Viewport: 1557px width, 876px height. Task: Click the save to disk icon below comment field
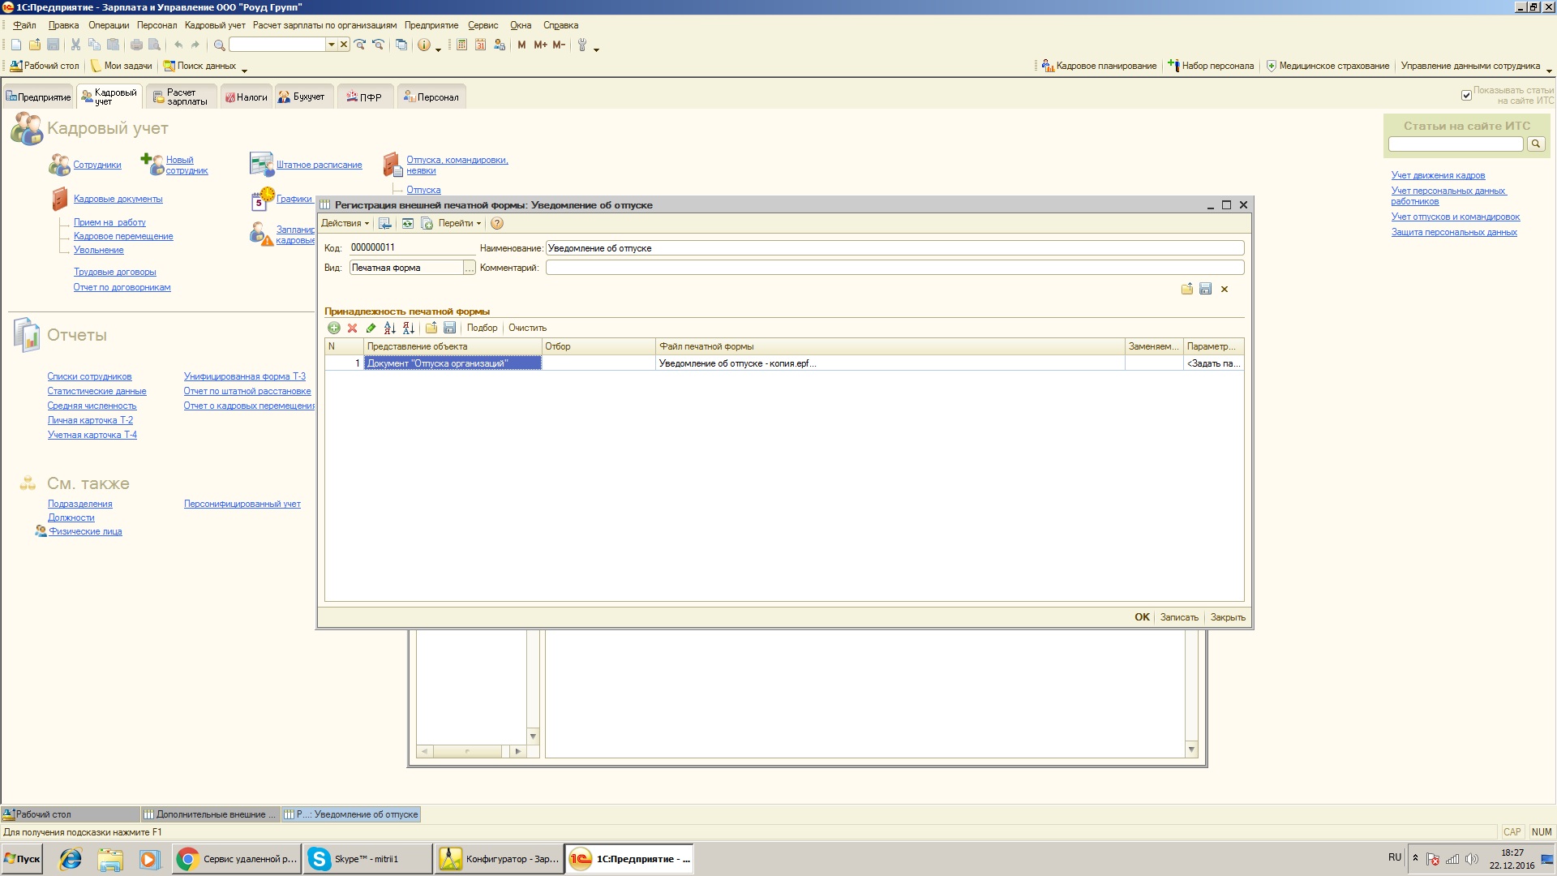click(1205, 289)
